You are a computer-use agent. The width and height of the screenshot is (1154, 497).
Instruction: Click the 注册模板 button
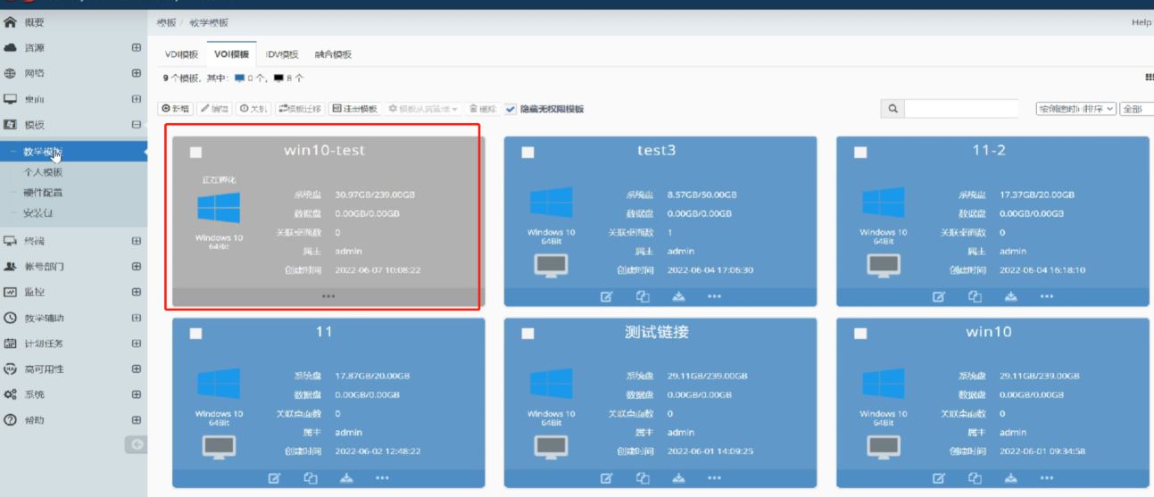[x=354, y=109]
